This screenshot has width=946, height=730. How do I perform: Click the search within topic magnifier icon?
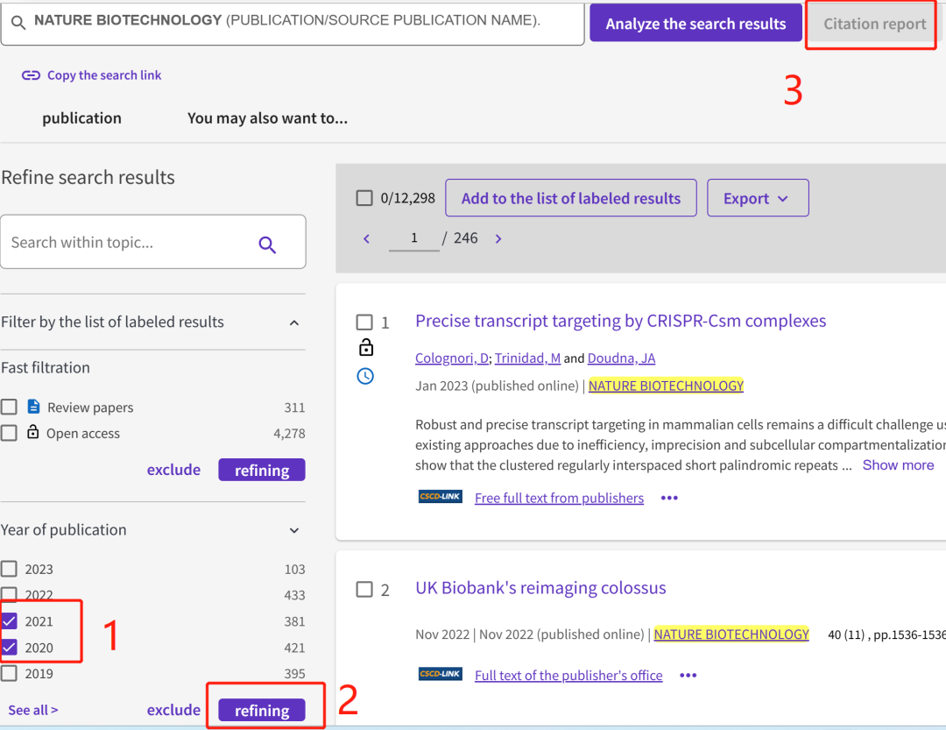(x=267, y=245)
